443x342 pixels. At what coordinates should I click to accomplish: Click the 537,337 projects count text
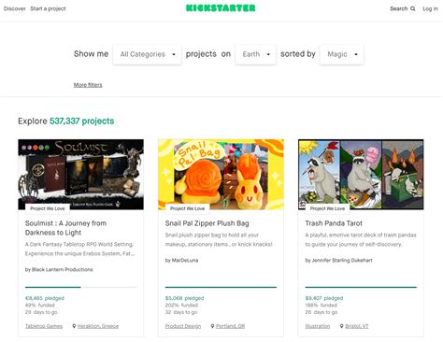click(82, 121)
